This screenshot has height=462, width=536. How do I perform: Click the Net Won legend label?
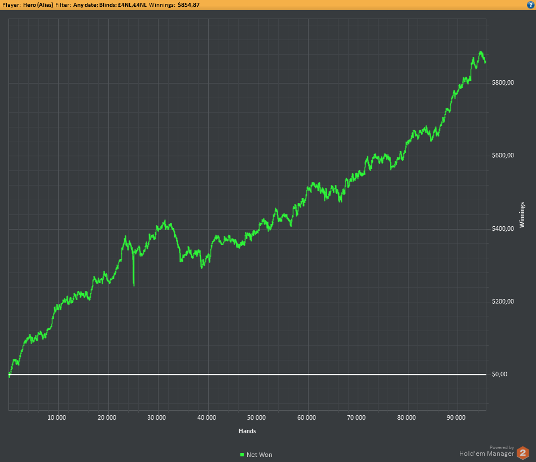click(260, 455)
